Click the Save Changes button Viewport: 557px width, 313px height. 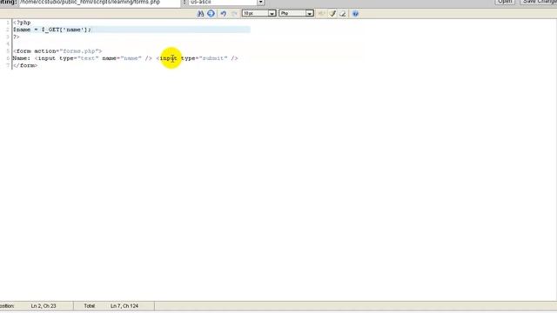(540, 2)
